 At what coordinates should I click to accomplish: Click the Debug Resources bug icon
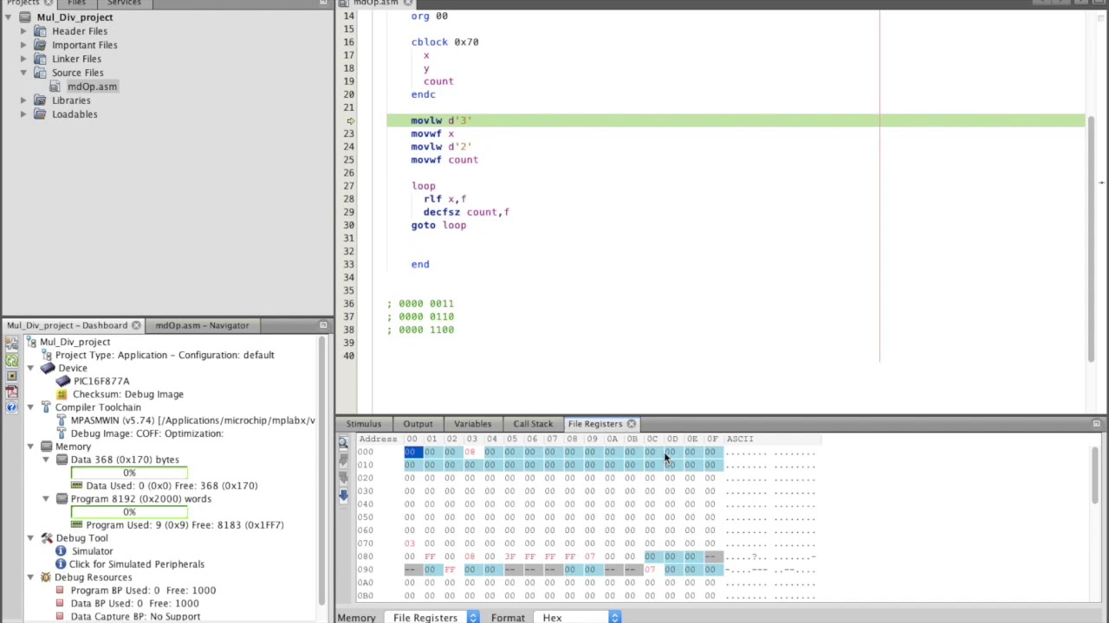45,577
